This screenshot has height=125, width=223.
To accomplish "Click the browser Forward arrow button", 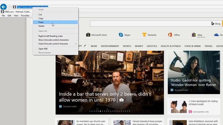I will pyautogui.click(x=9, y=7).
